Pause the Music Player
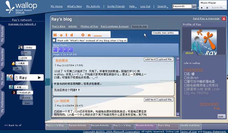The height and width of the screenshot is (133, 228). click(207, 8)
